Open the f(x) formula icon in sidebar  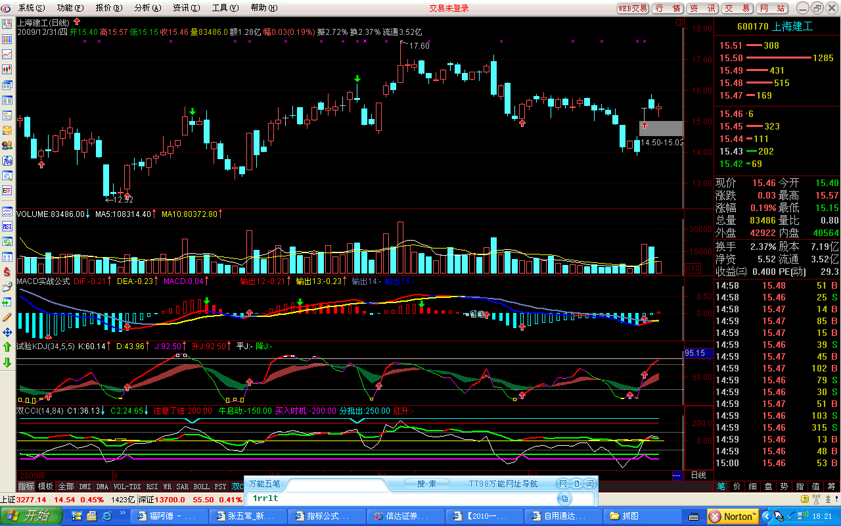[7, 160]
